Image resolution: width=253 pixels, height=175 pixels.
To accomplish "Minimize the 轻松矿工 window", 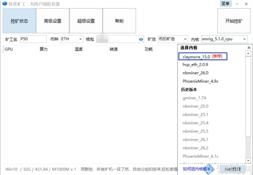I will click(237, 4).
